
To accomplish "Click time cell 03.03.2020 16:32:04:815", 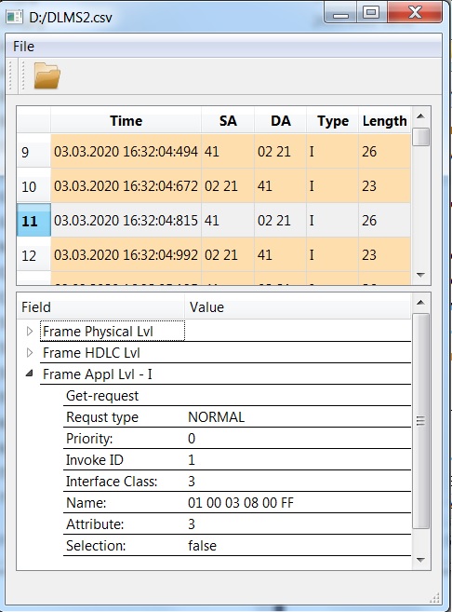I will 126,221.
